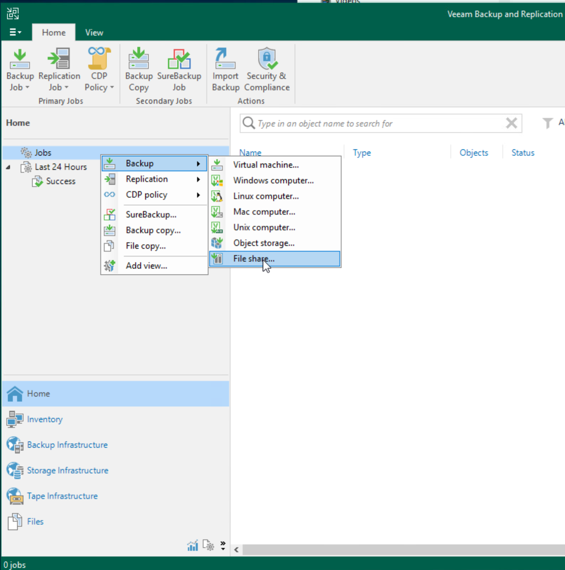The height and width of the screenshot is (570, 565).
Task: Click the horizontal scrollbar left arrow
Action: [236, 550]
